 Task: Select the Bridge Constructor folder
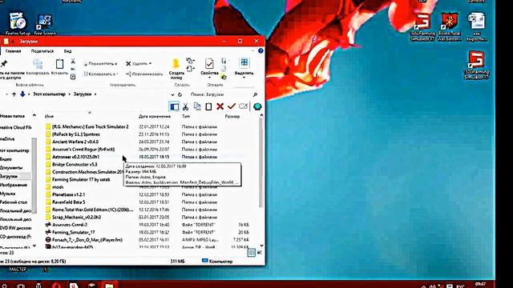[75, 164]
